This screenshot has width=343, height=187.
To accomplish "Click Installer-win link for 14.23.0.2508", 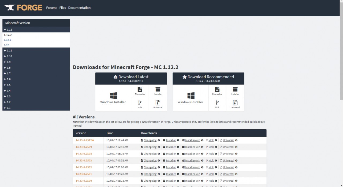I will [193, 154].
